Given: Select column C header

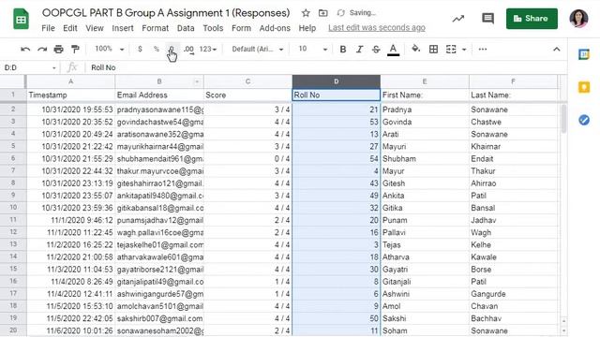Looking at the screenshot, I should point(247,81).
